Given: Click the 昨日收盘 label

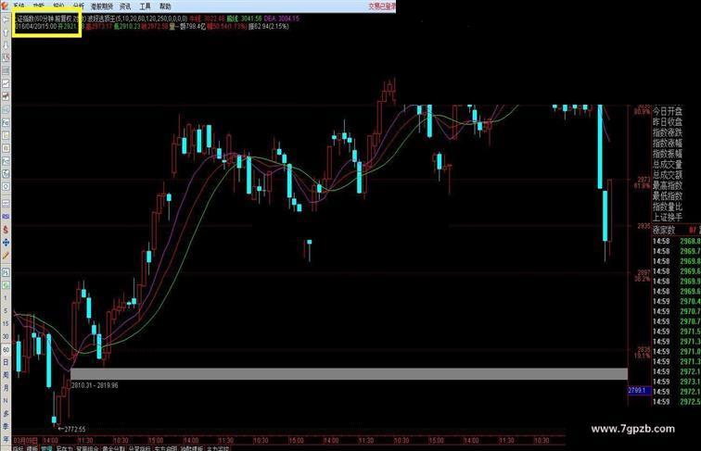Looking at the screenshot, I should pyautogui.click(x=668, y=121).
